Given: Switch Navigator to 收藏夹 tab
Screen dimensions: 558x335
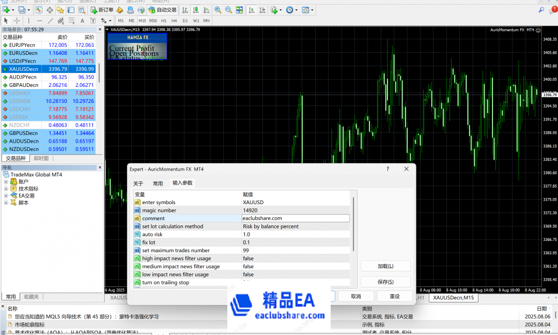Looking at the screenshot, I should point(32,297).
